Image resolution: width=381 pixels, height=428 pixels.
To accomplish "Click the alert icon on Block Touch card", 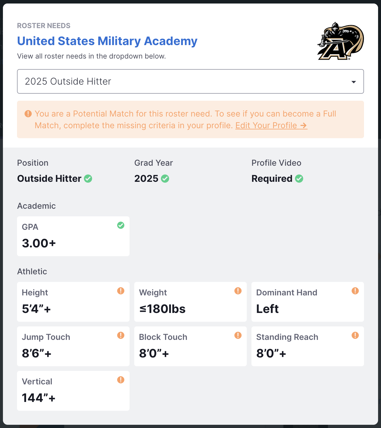I will click(238, 335).
